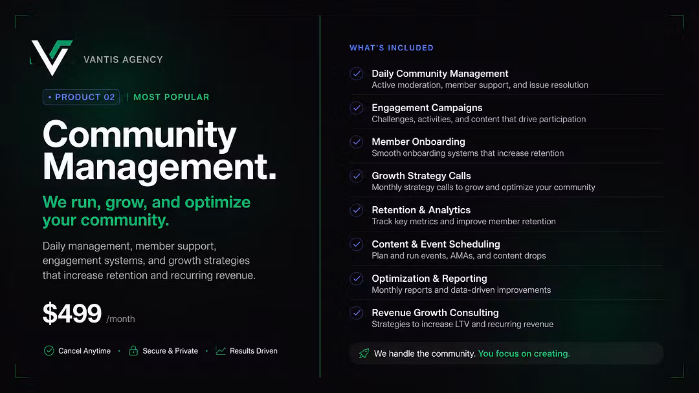
Task: Click green 'You focus on creating.' text
Action: coord(524,354)
